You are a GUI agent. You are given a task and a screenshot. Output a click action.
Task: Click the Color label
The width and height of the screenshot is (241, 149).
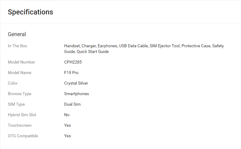pyautogui.click(x=13, y=83)
